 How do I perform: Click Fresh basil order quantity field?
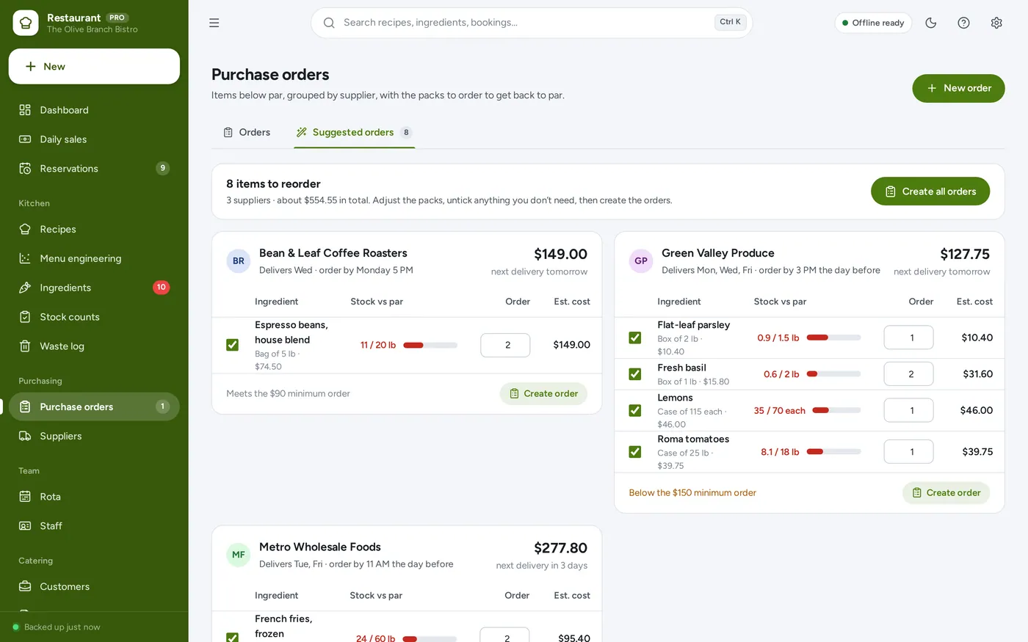point(909,374)
